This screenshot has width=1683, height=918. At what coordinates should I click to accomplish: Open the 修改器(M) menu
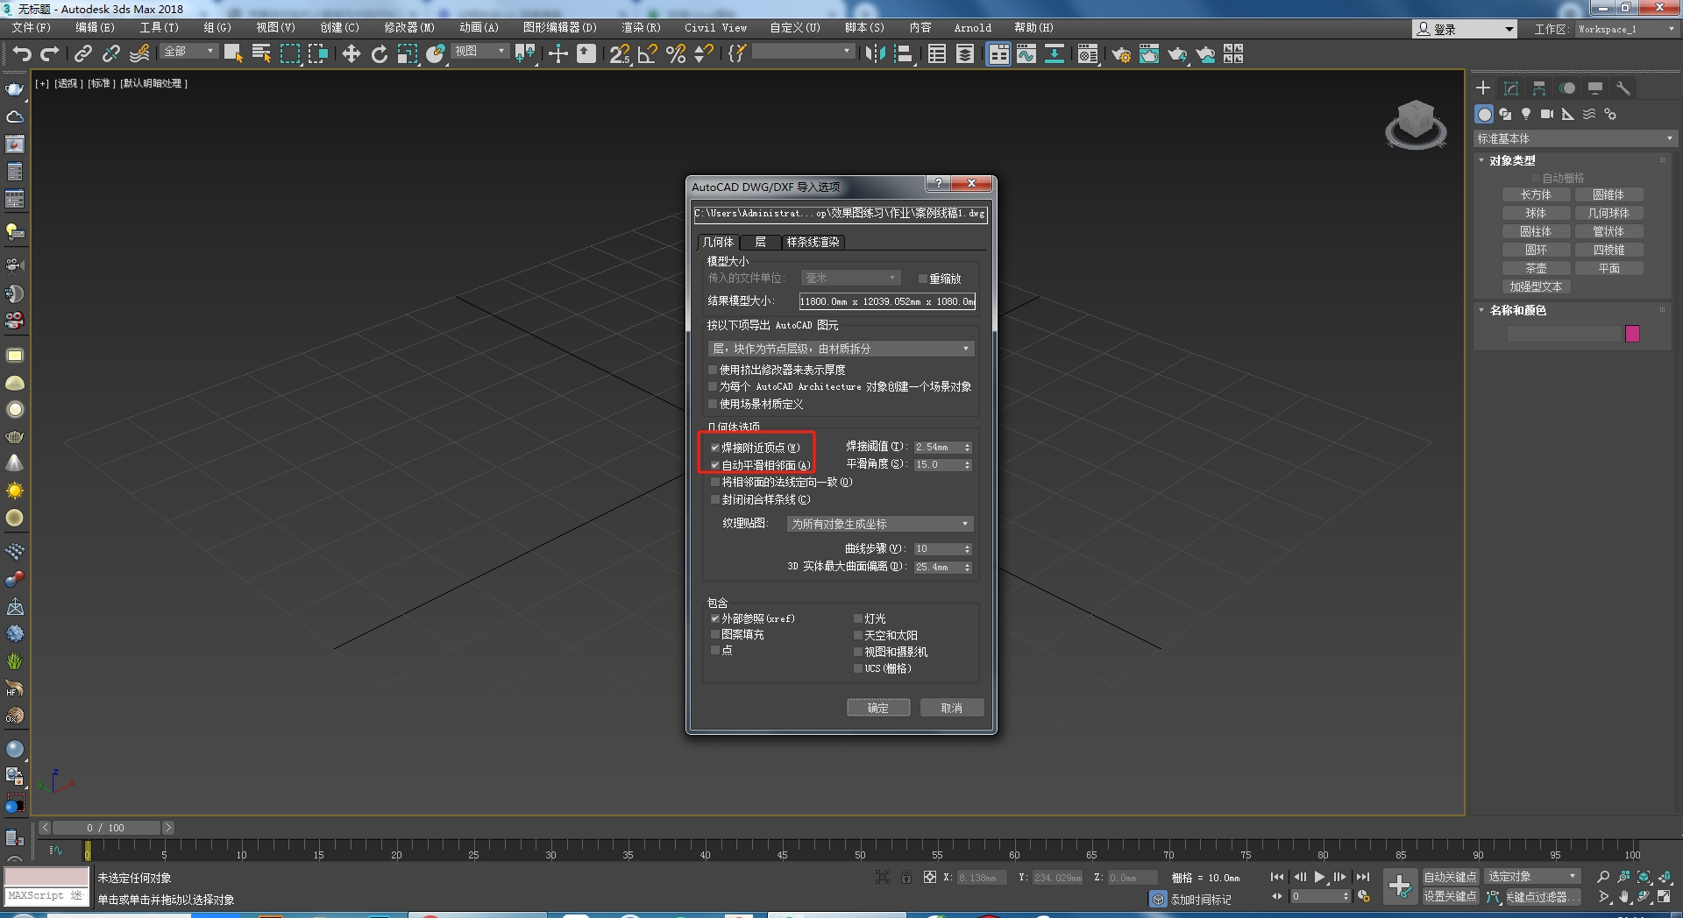(x=408, y=28)
